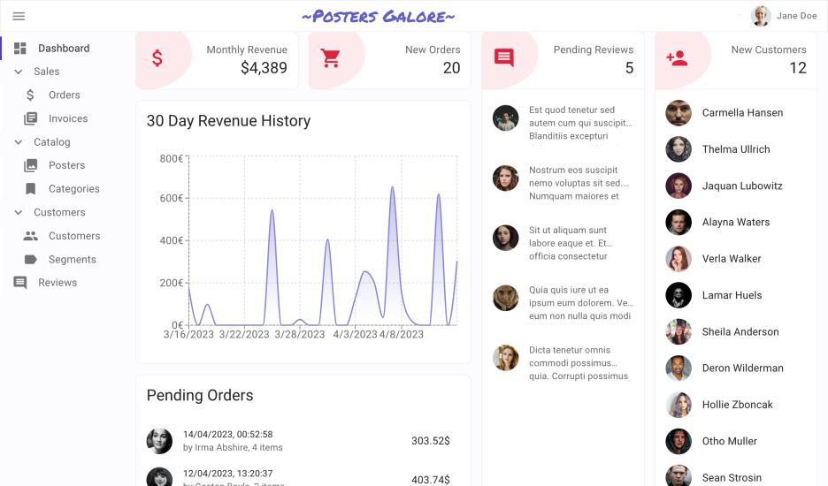828x486 pixels.
Task: Open Jane Doe user profile menu
Action: (x=784, y=16)
